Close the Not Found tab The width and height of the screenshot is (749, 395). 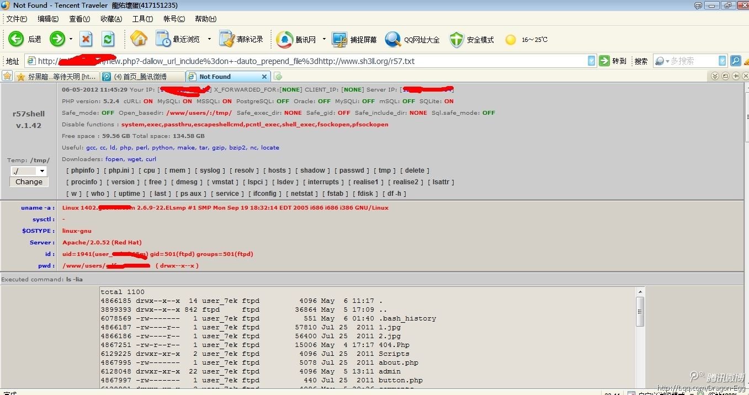(264, 77)
